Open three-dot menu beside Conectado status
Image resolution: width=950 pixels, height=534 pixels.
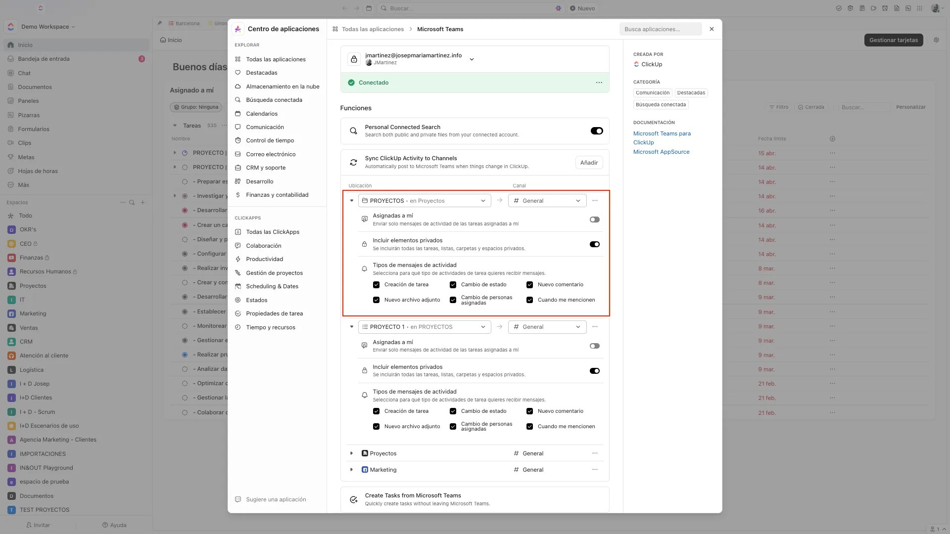599,83
